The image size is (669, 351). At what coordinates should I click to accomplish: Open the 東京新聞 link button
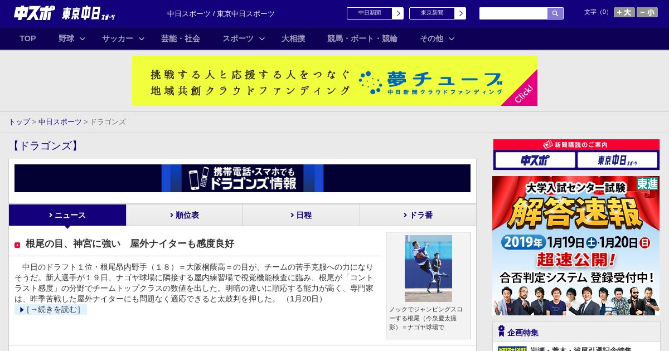432,13
